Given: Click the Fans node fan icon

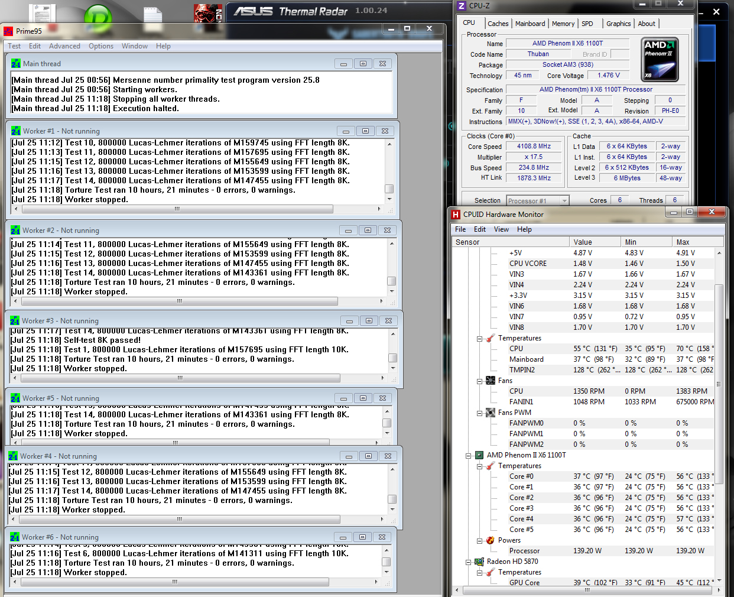Looking at the screenshot, I should (491, 381).
